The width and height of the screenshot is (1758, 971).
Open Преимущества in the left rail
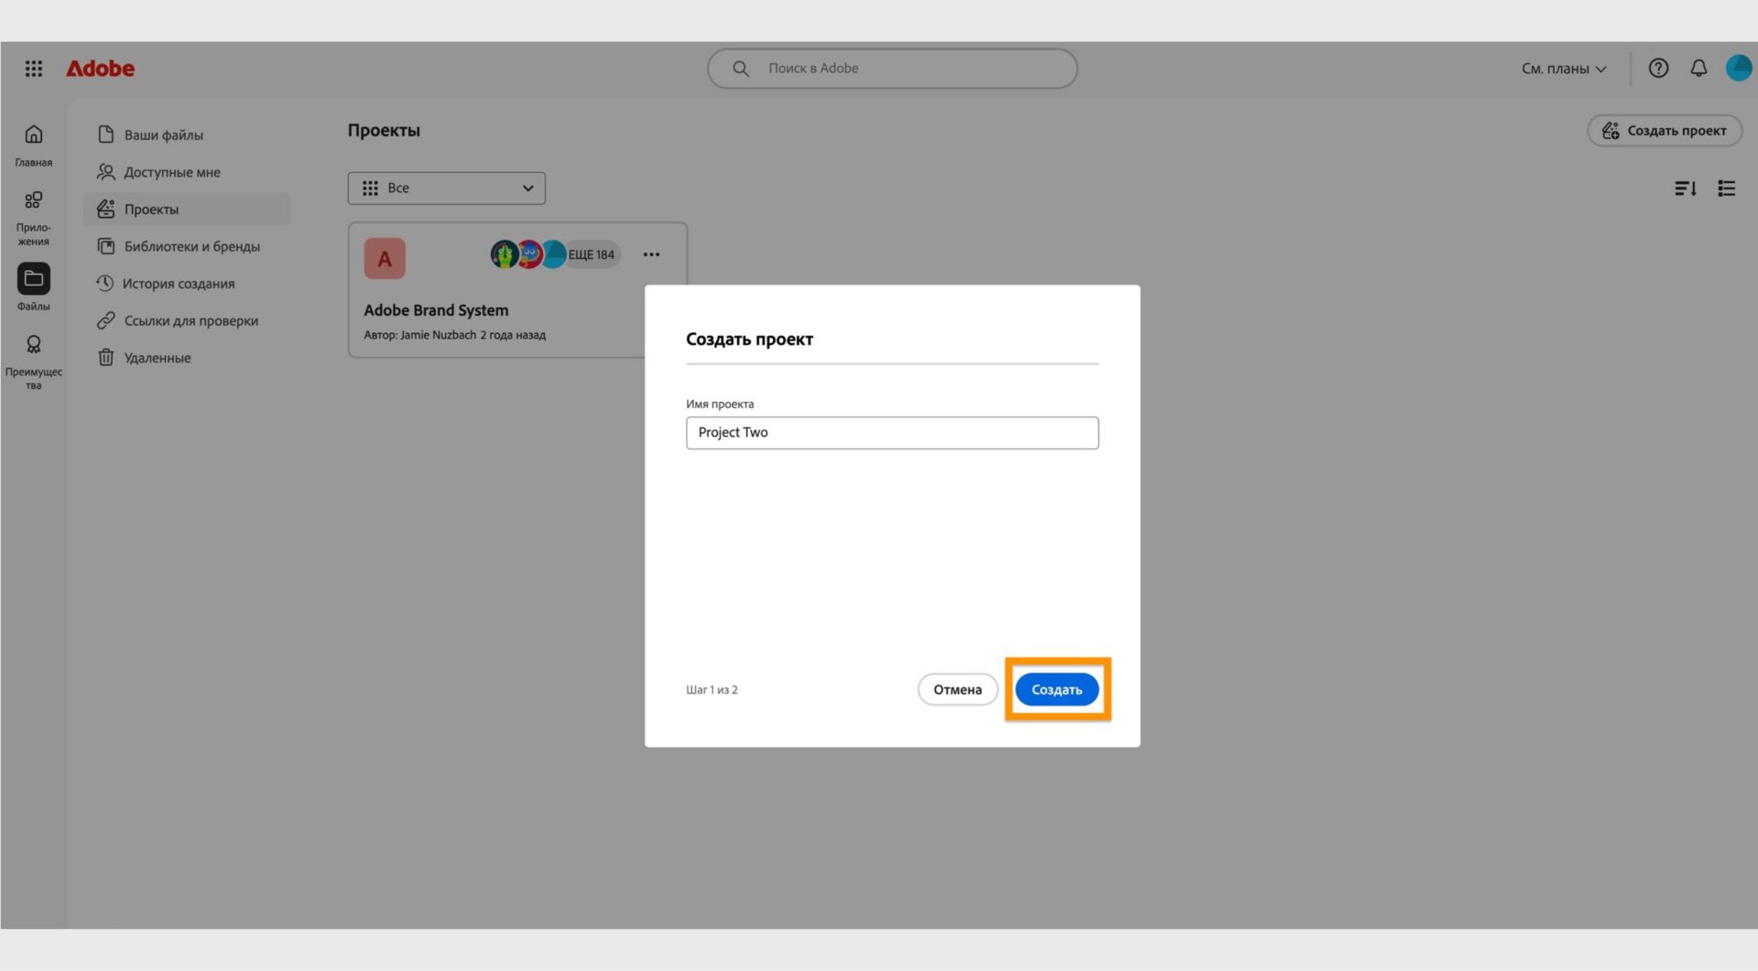pyautogui.click(x=34, y=361)
